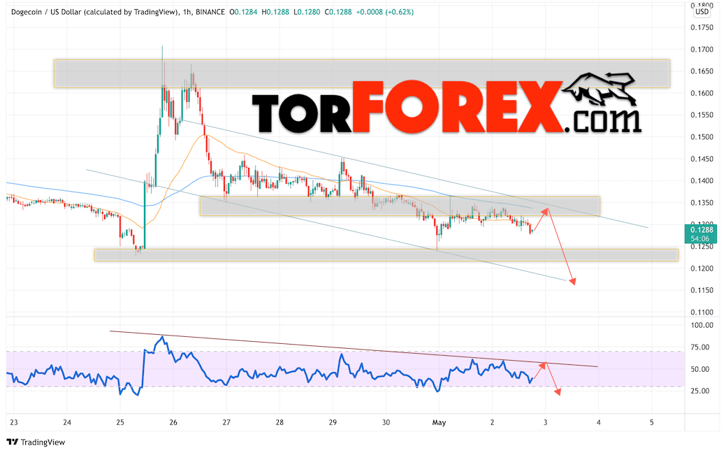Click the BINANCE exchange label
Image resolution: width=726 pixels, height=453 pixels.
[210, 12]
